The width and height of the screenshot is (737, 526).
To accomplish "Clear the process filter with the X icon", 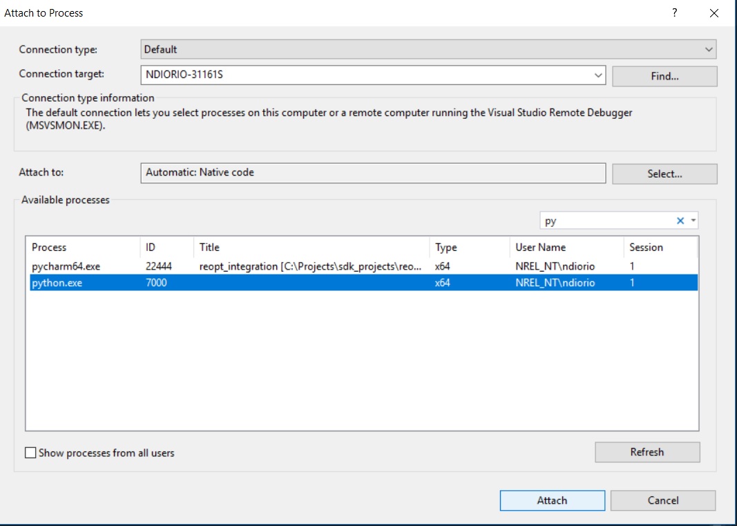I will point(680,221).
